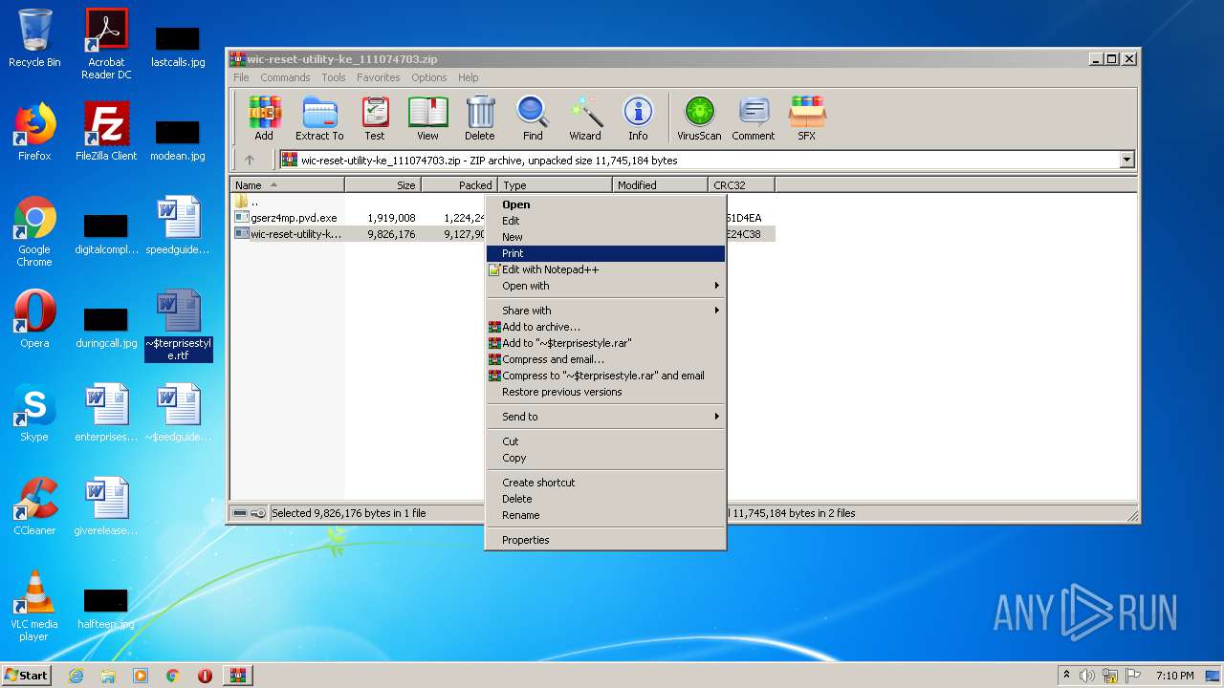Open the View toolbar icon

427,118
